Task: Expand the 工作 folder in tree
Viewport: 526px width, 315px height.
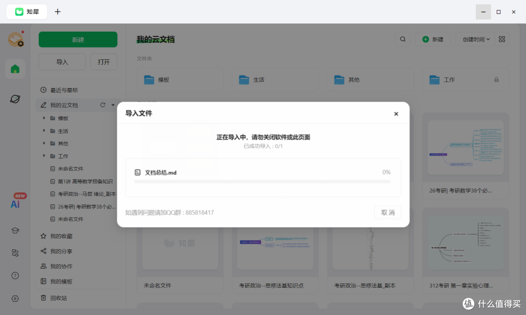Action: [44, 156]
